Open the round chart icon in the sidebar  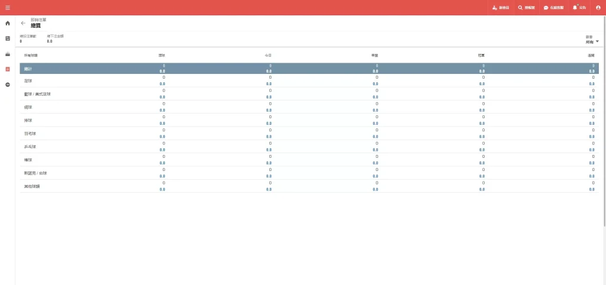click(x=8, y=85)
